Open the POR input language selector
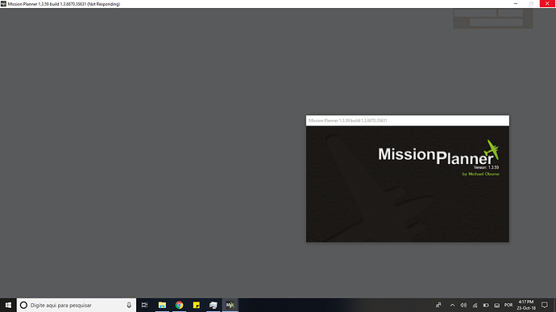Image resolution: width=556 pixels, height=312 pixels. (508, 305)
